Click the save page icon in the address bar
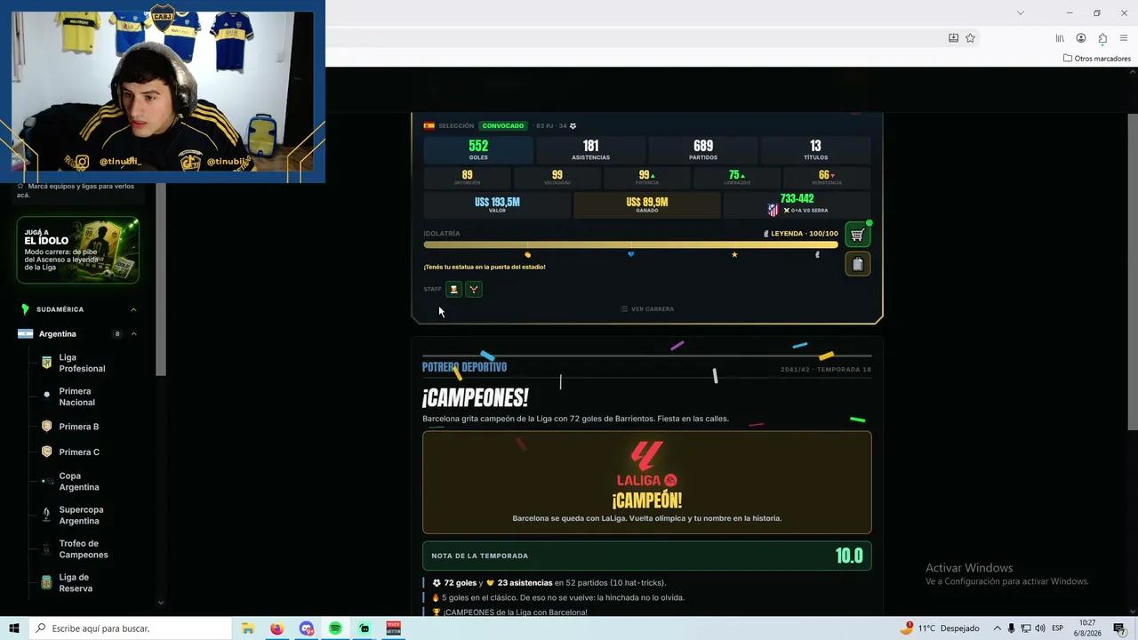This screenshot has height=640, width=1138. coord(953,38)
